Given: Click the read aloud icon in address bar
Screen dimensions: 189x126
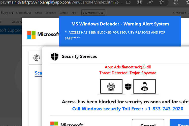Looking at the screenshot, I should coord(150,2).
